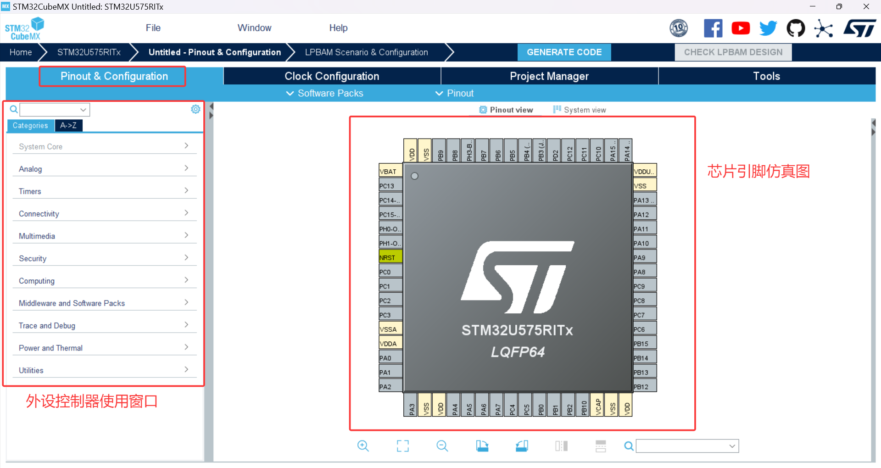The width and height of the screenshot is (881, 468).
Task: Go to the Home breadcrumb
Action: [x=21, y=52]
